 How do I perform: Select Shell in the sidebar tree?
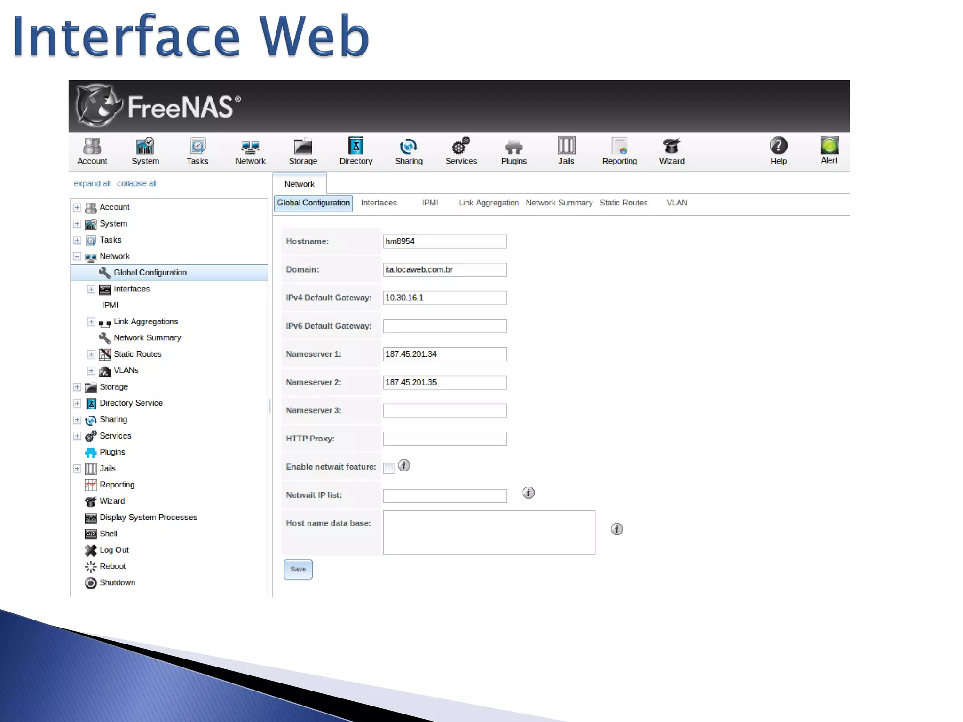click(x=108, y=534)
